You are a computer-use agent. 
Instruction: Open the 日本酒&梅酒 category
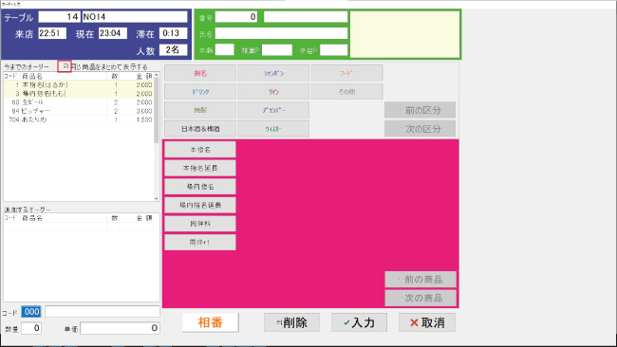(x=200, y=129)
